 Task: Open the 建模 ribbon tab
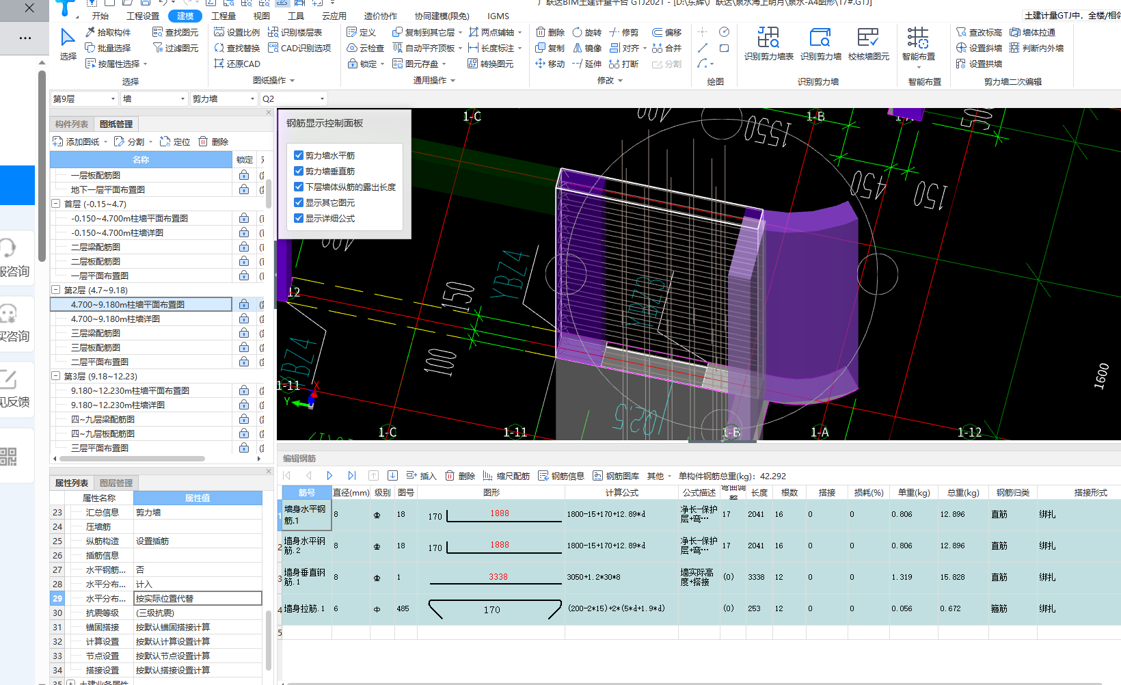click(x=185, y=16)
